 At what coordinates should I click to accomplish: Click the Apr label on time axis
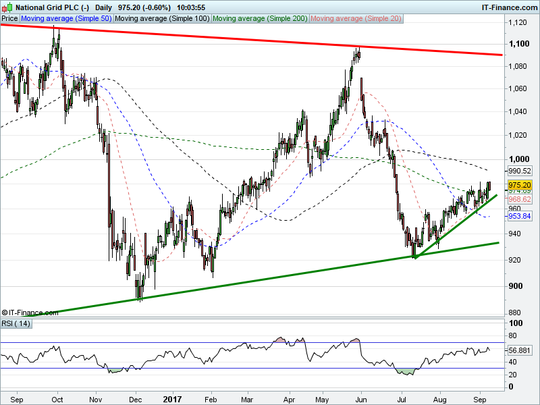[x=290, y=400]
